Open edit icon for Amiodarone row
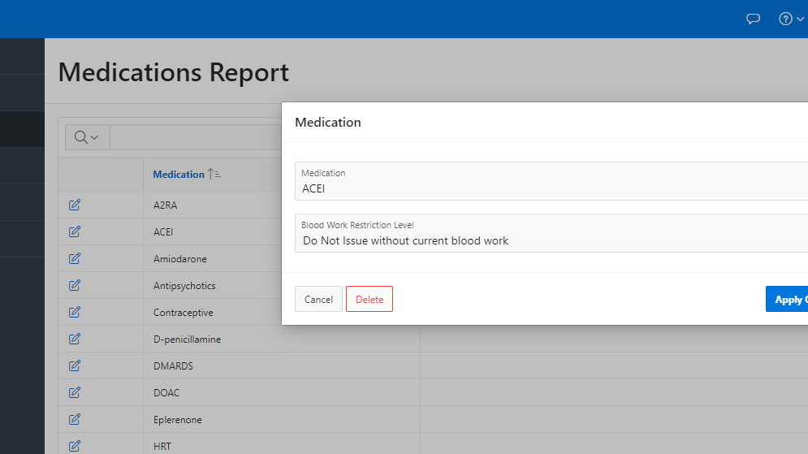 coord(75,259)
